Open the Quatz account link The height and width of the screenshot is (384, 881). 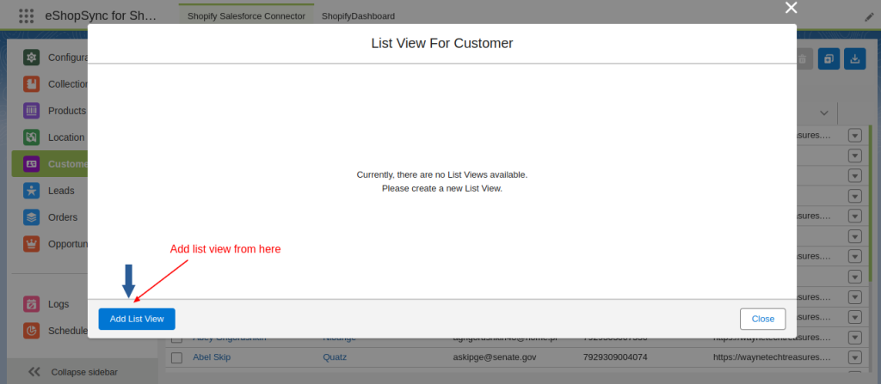pos(335,357)
